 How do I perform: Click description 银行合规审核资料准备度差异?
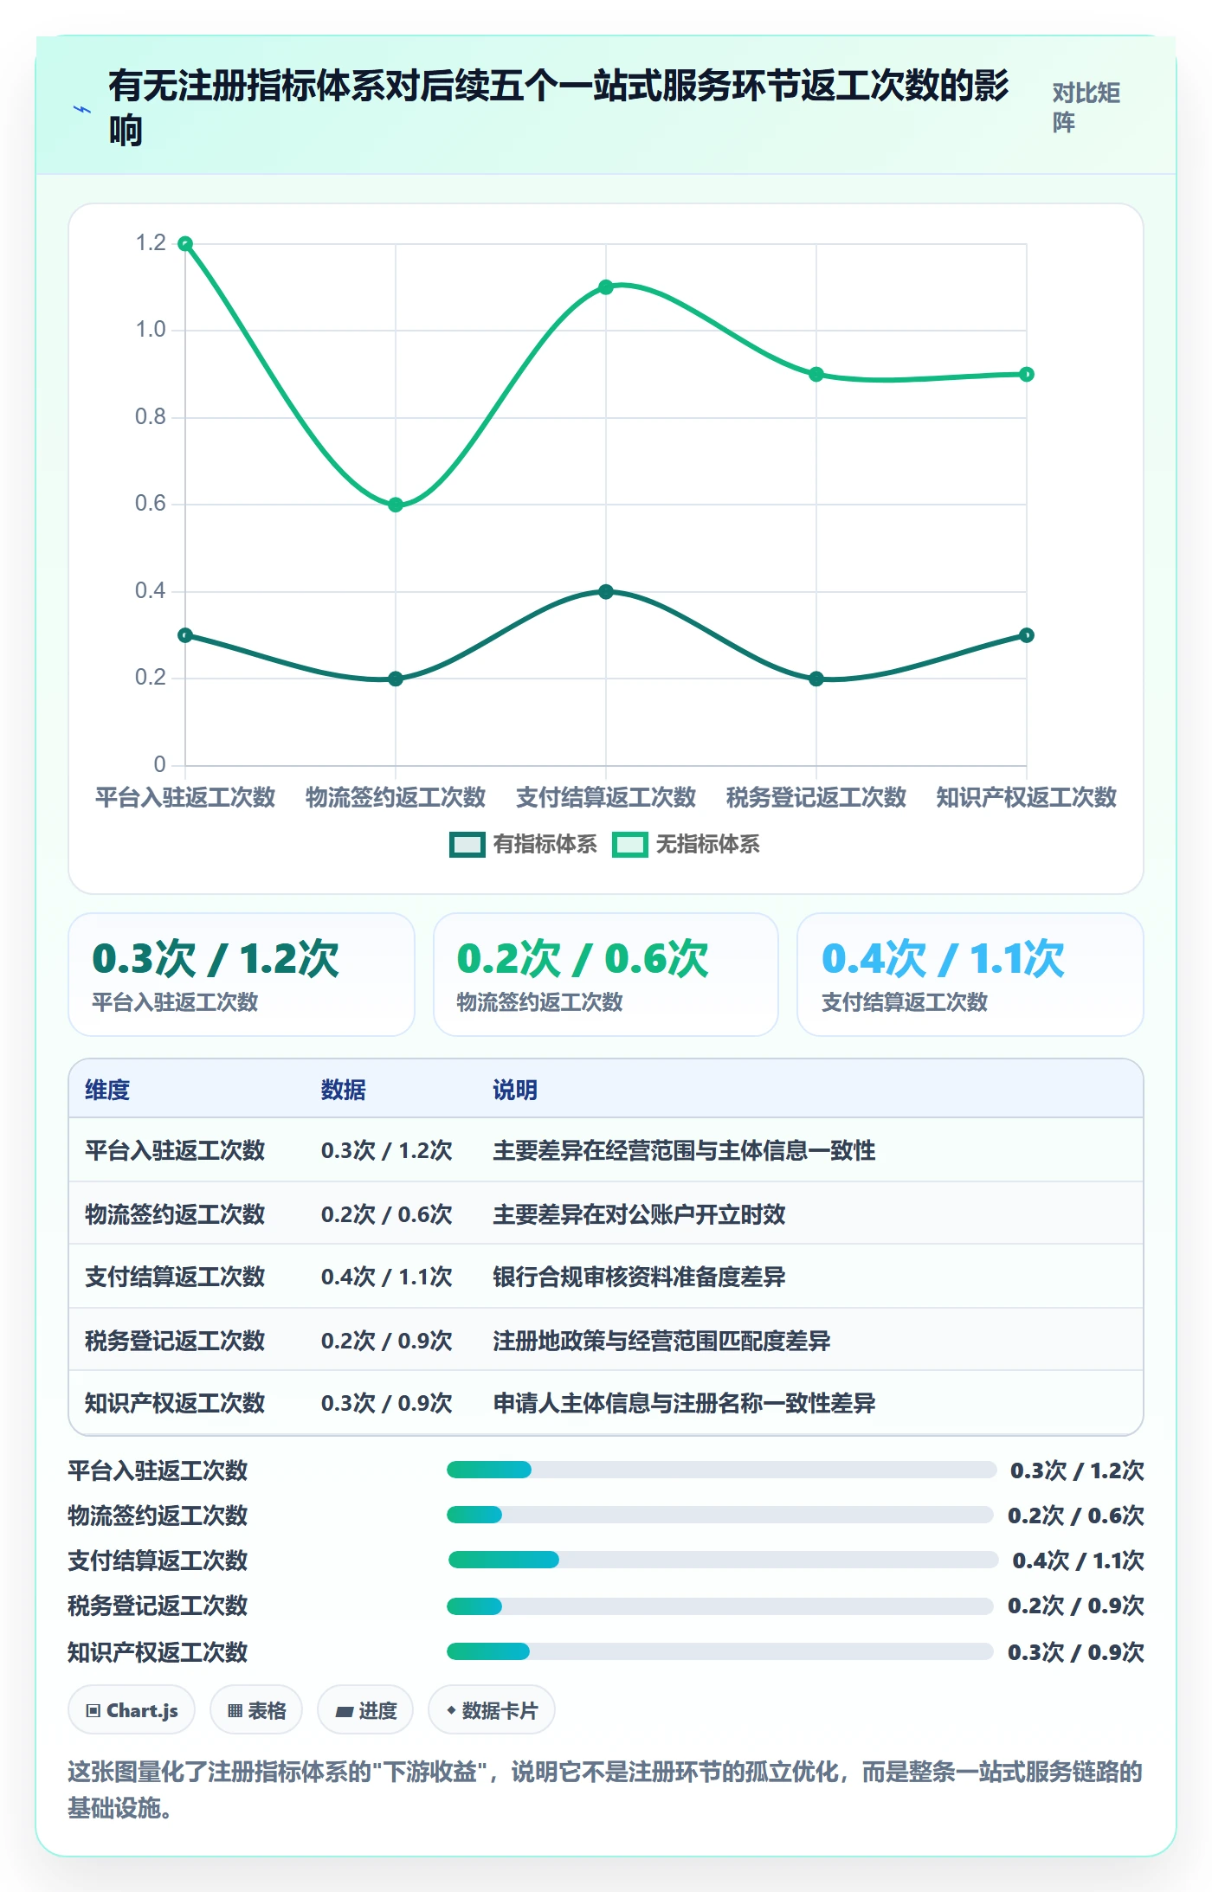[640, 1277]
